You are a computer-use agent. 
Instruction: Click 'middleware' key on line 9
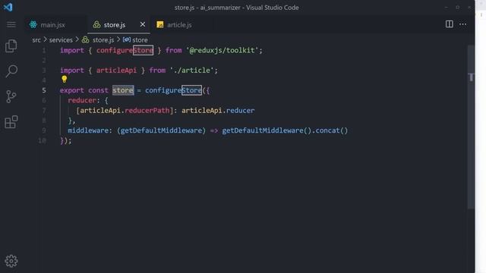click(88, 130)
